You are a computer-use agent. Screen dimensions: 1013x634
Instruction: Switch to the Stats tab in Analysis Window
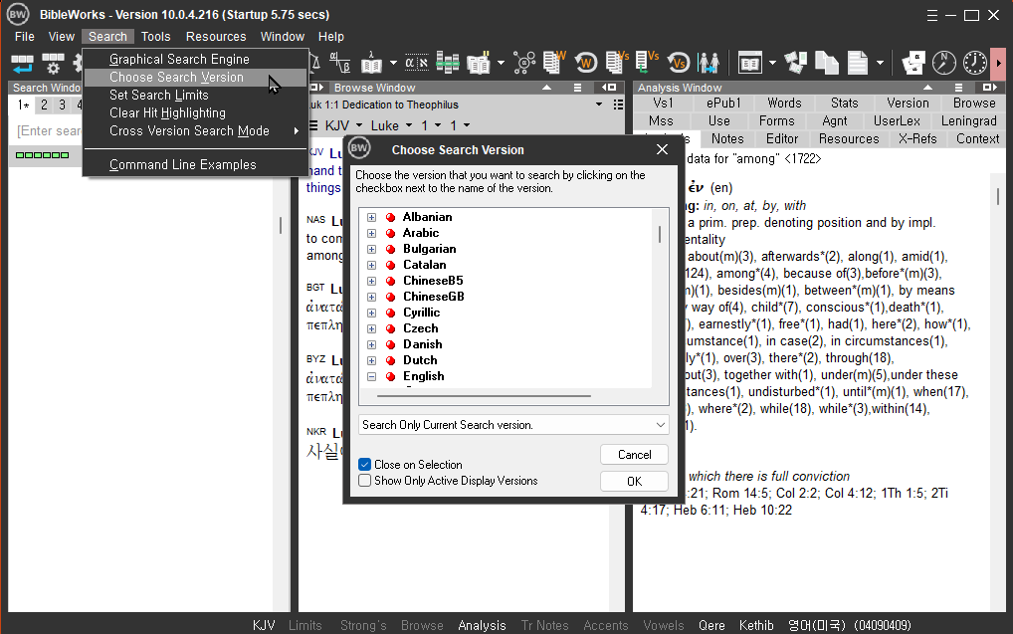click(844, 103)
